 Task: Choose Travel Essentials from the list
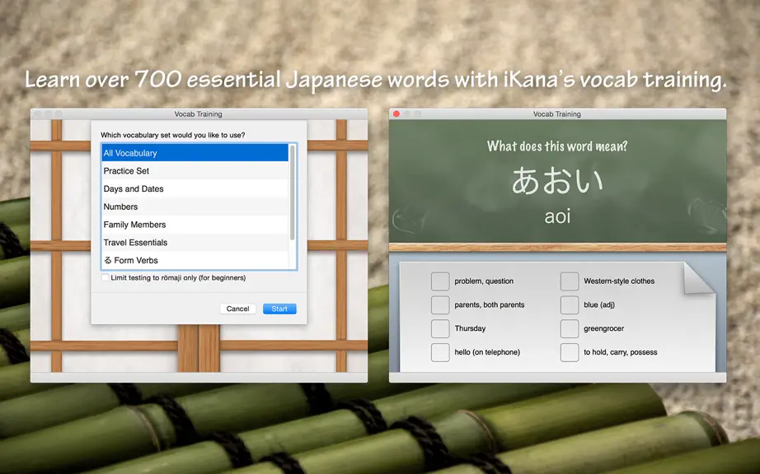coord(195,242)
